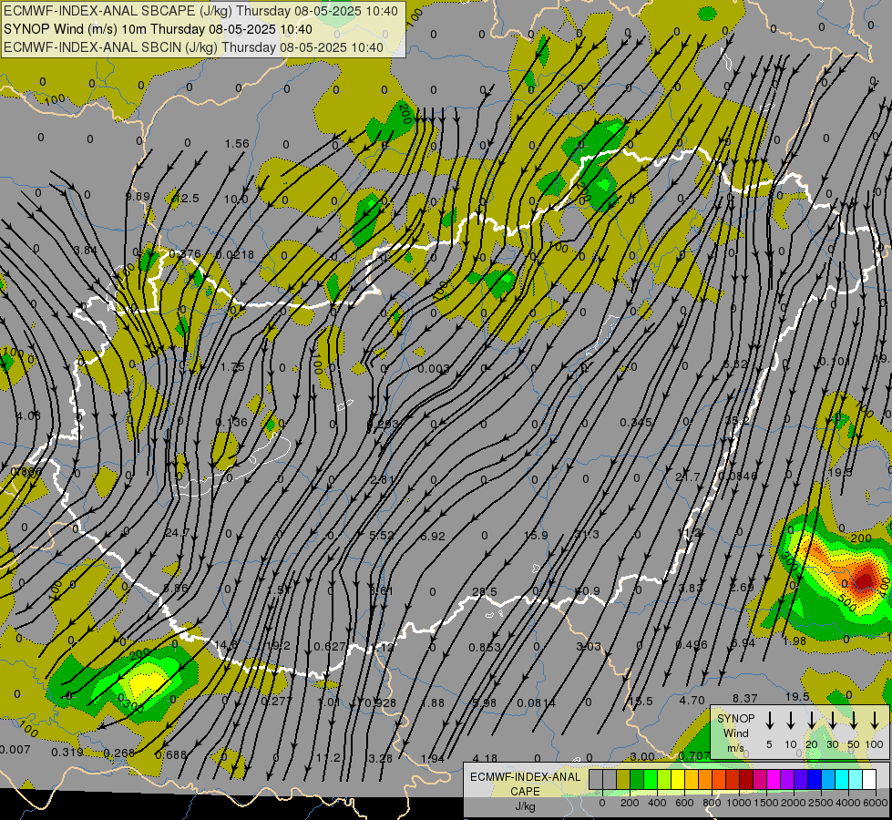Click the 9.89 value on the map
This screenshot has width=892, height=820.
(x=138, y=196)
